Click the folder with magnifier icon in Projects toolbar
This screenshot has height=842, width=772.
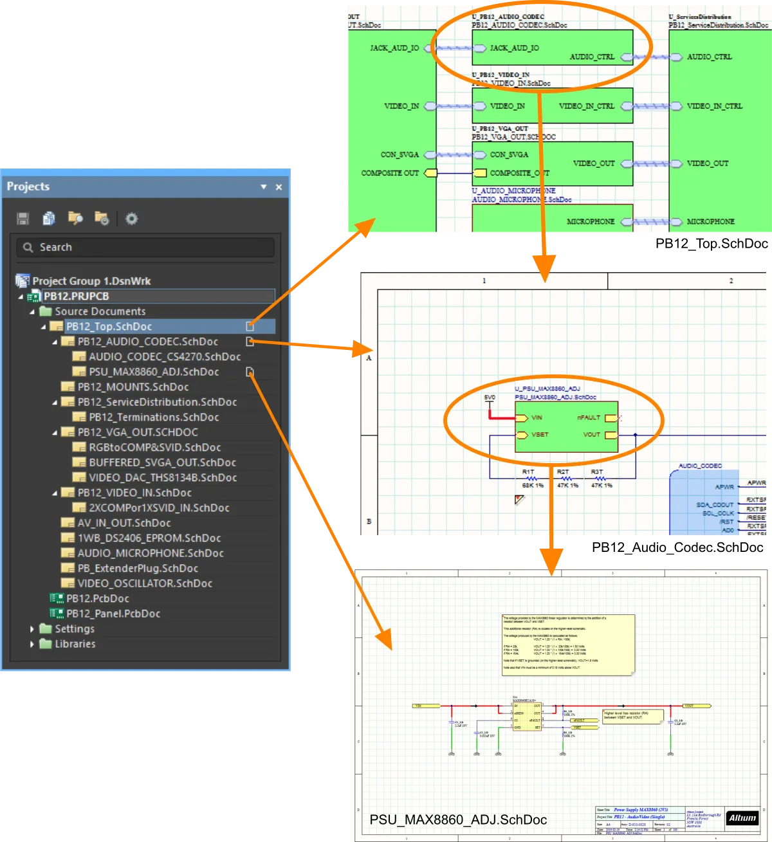pos(75,219)
